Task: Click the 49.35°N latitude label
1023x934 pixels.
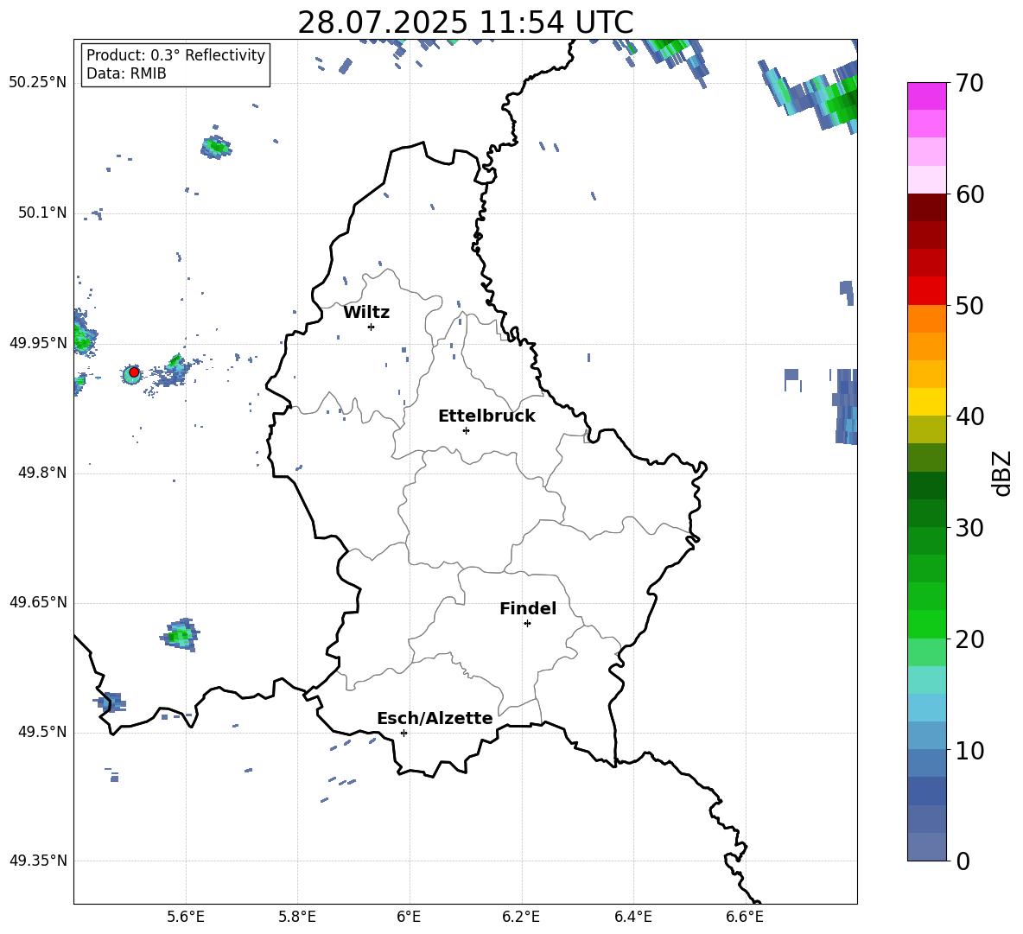Action: tap(38, 861)
